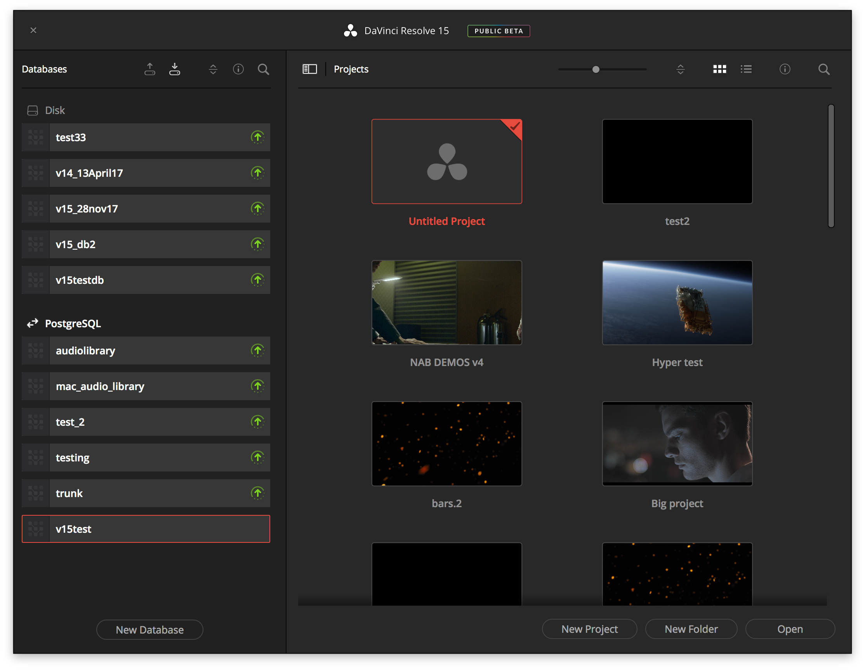This screenshot has height=670, width=865.
Task: Upgrade the v14_13April17 database icon
Action: pos(257,173)
